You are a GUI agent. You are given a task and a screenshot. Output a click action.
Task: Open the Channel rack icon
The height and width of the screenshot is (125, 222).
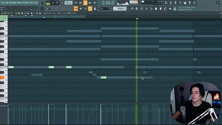coord(142,9)
